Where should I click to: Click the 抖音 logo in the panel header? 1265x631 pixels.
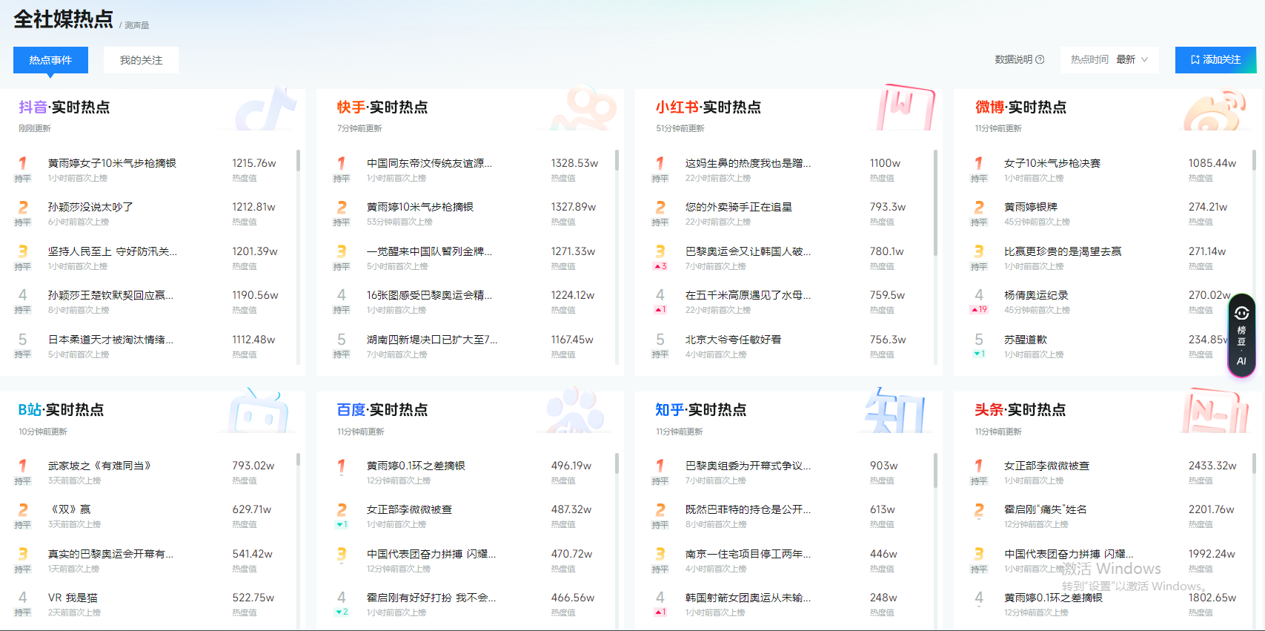coord(267,109)
